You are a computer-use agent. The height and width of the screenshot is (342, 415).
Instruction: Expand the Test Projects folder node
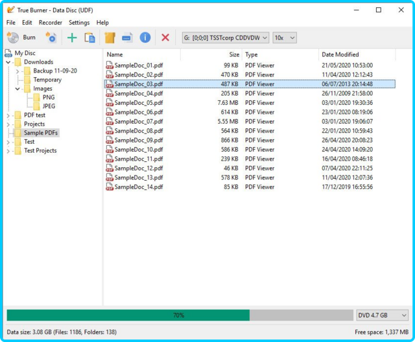click(8, 151)
